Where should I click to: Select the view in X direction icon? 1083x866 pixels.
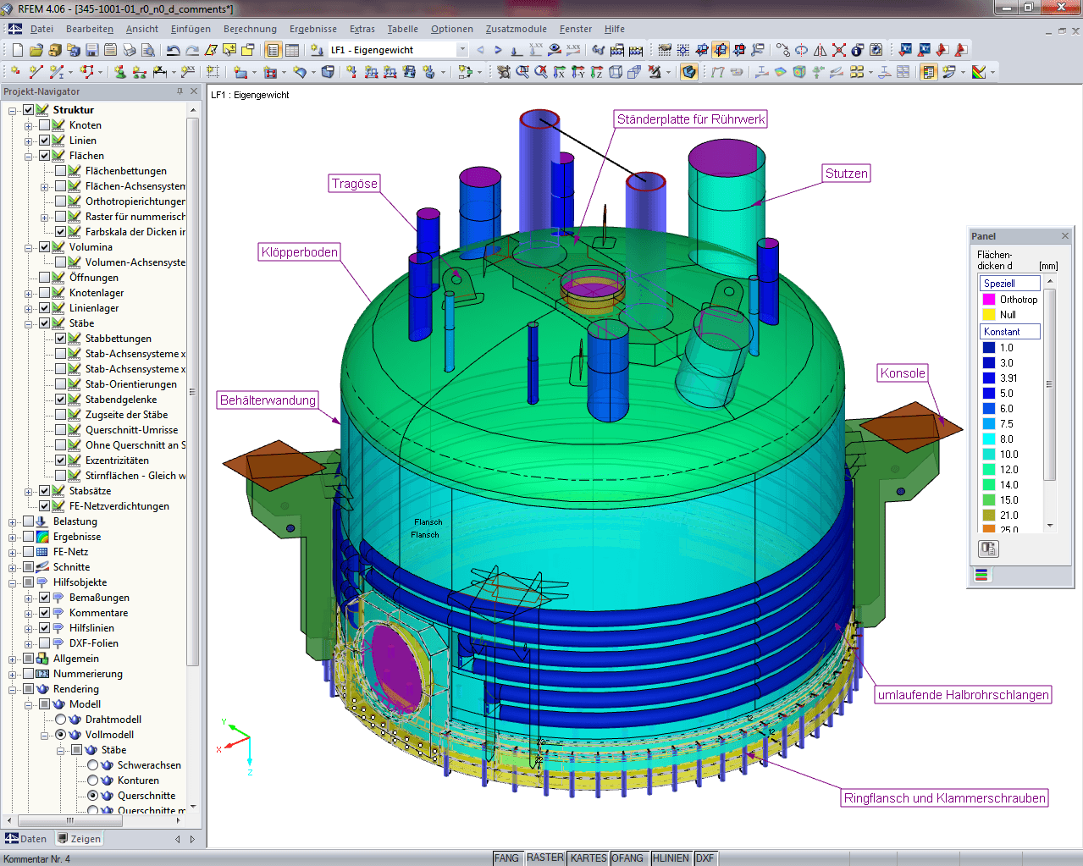point(559,70)
